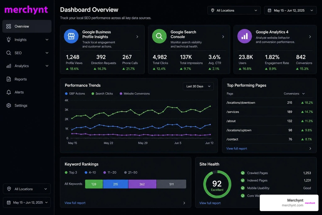Toggle the Website Conversions series in the legend

click(x=135, y=94)
